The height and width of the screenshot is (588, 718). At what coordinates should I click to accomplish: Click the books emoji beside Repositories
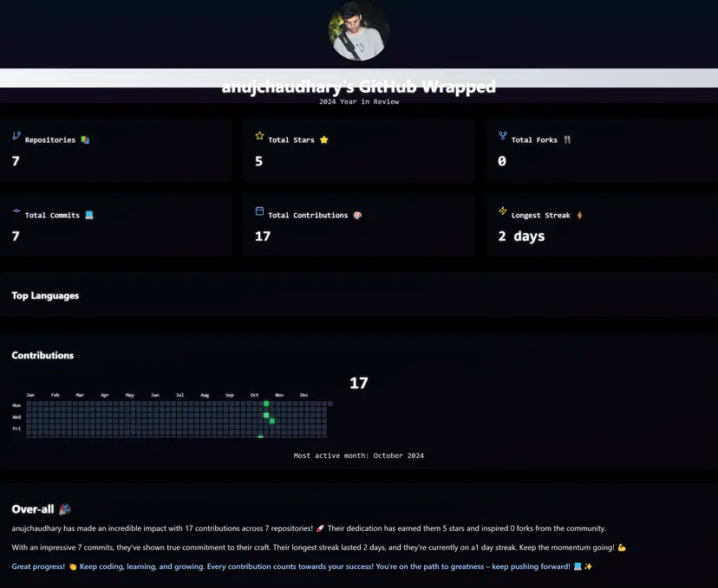85,140
